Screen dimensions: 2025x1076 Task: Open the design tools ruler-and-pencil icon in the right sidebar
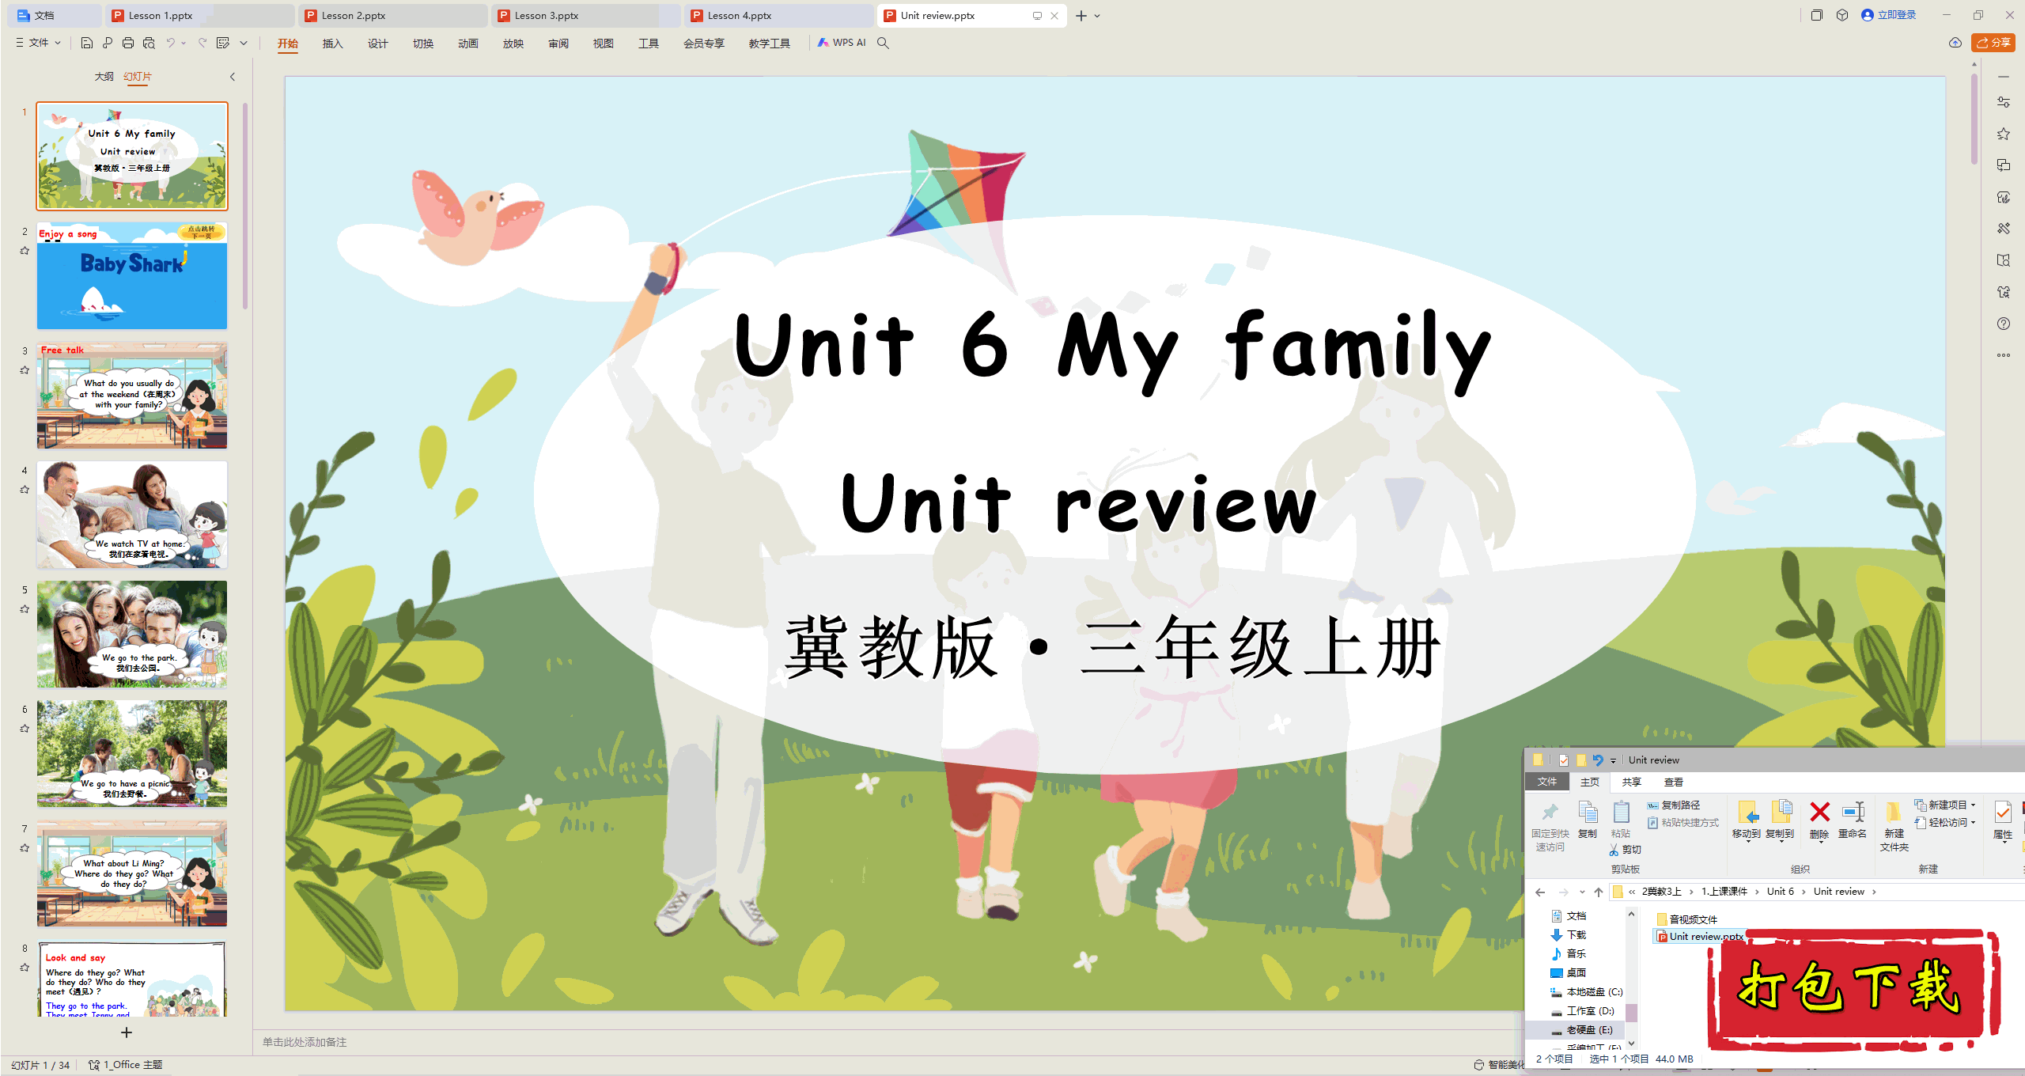pos(2004,229)
